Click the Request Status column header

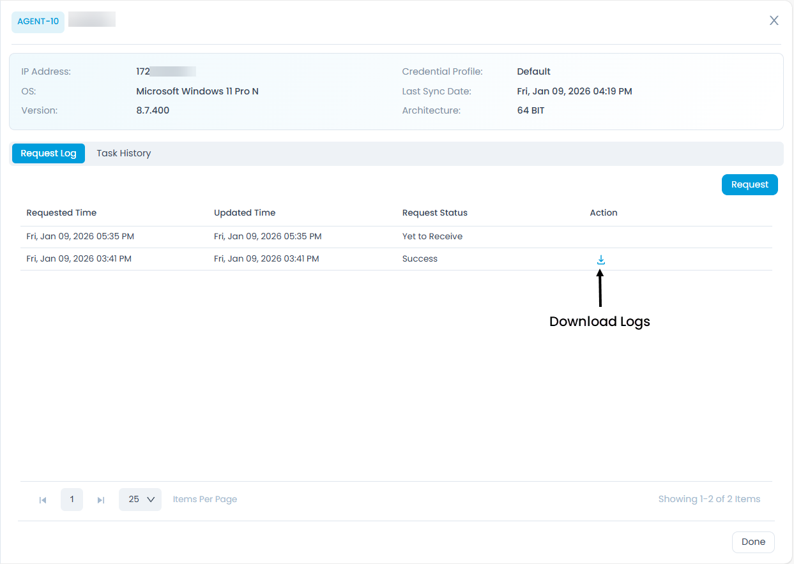[434, 212]
